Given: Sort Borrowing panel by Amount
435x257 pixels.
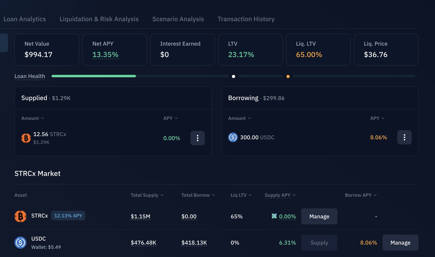Looking at the screenshot, I should pyautogui.click(x=240, y=118).
